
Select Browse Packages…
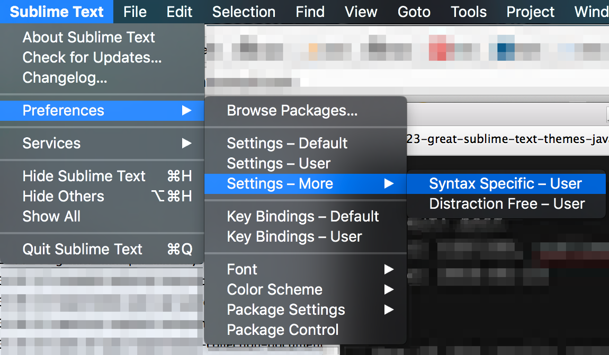pos(306,111)
